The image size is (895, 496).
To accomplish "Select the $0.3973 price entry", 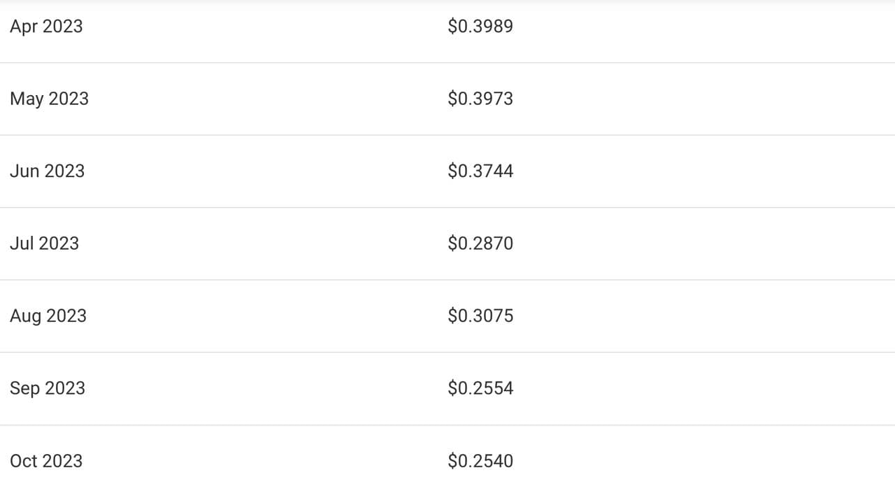I will pyautogui.click(x=480, y=99).
